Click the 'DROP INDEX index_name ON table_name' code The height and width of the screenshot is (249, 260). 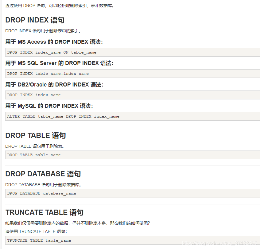tap(52, 52)
